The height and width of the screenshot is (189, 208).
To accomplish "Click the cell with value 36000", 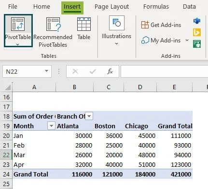I will tap(109, 135).
